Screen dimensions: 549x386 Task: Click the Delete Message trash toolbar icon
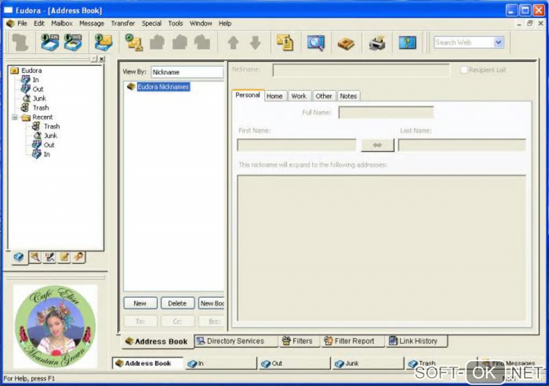20,42
